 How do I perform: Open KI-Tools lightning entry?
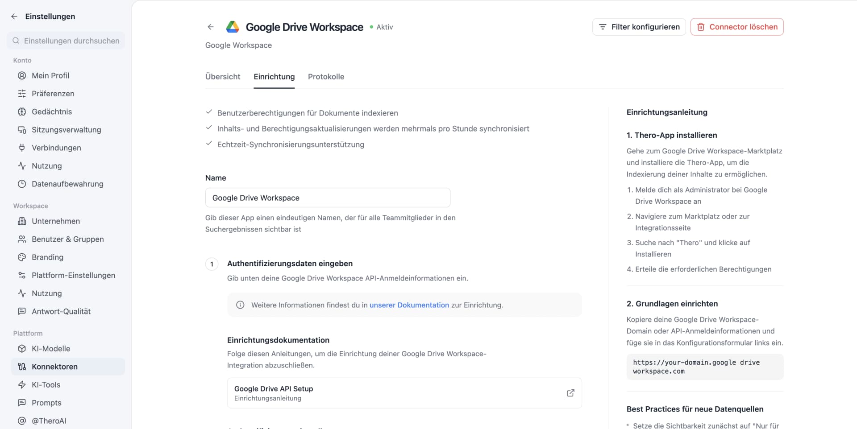(68, 385)
